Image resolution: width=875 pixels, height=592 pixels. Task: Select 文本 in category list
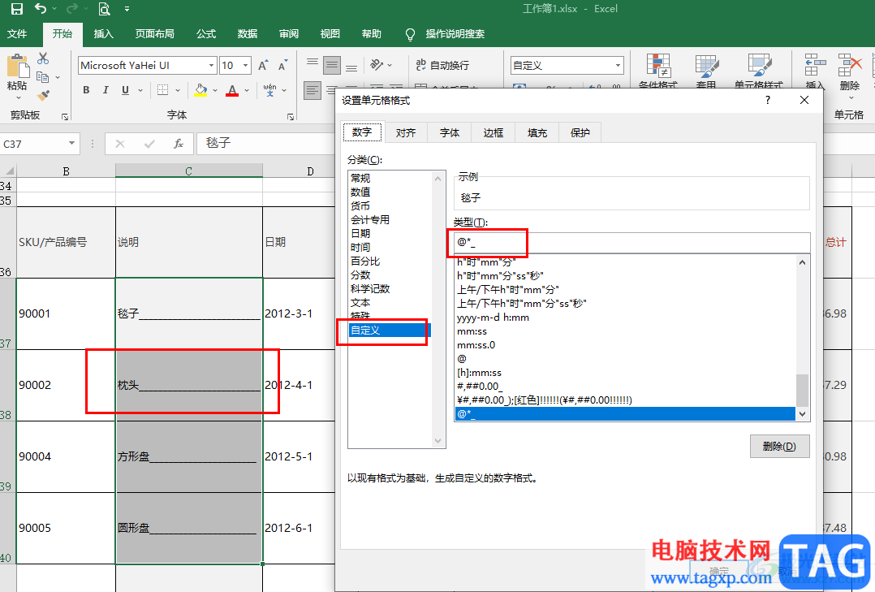(360, 303)
